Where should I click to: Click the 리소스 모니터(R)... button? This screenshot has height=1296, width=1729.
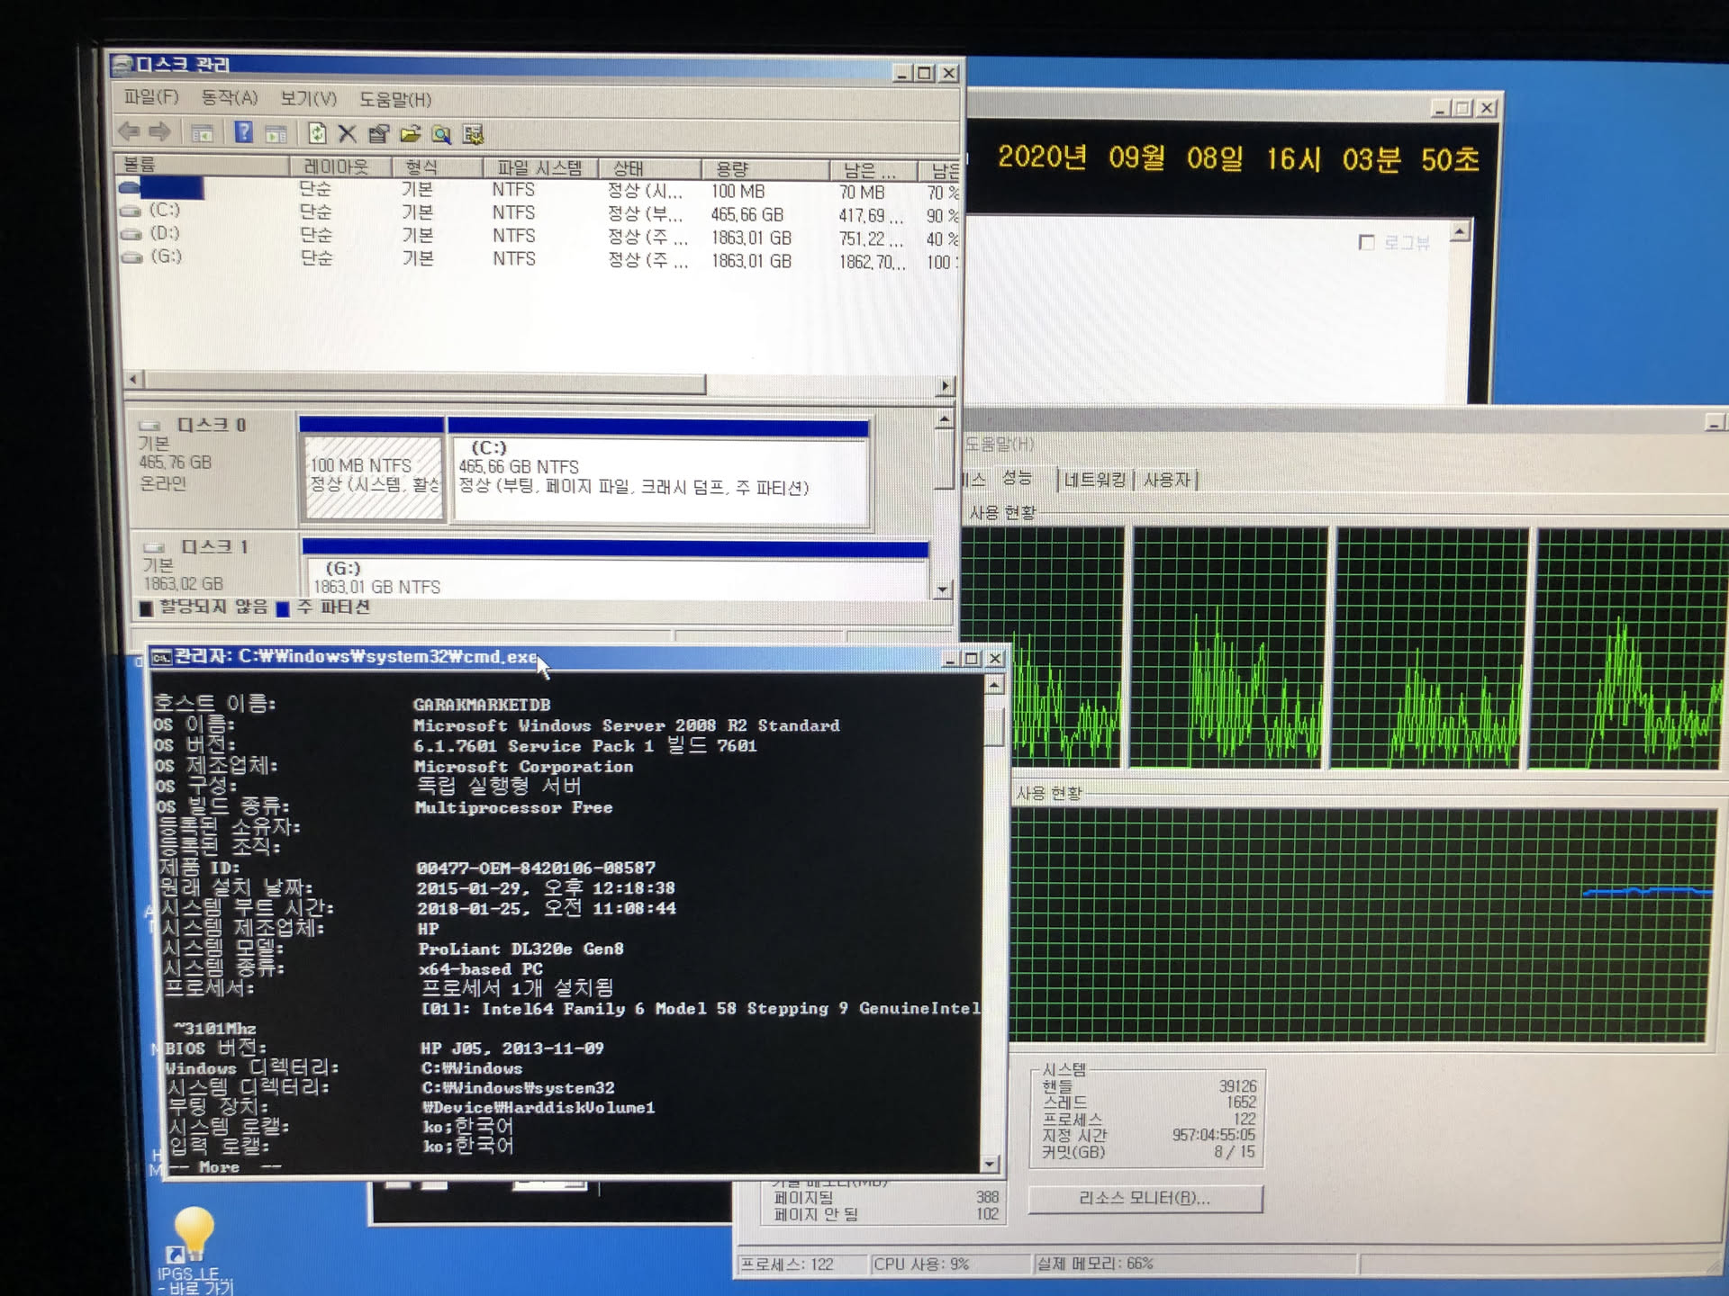(1145, 1198)
